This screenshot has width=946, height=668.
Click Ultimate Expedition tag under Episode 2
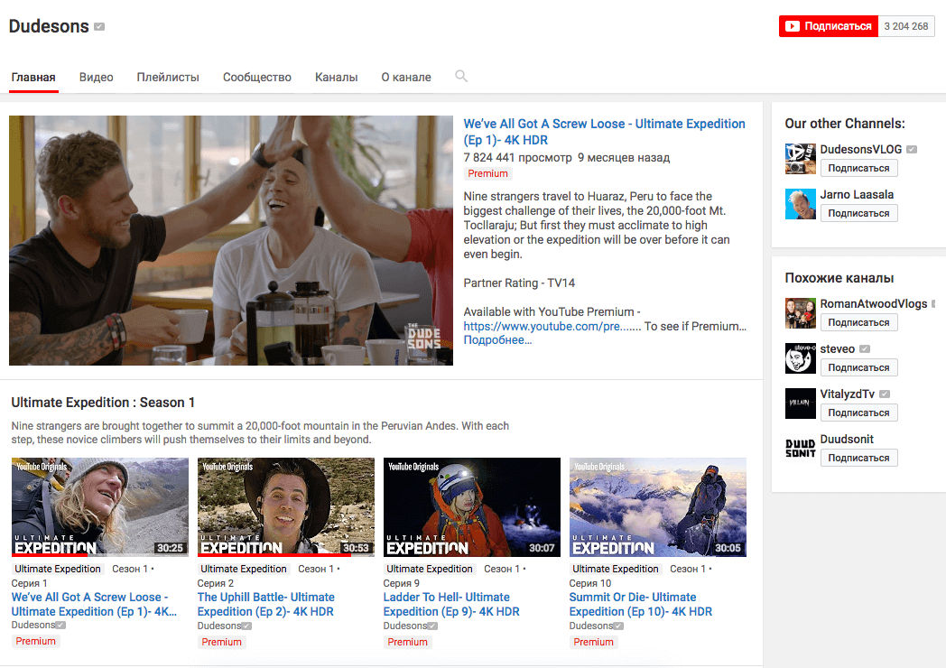(243, 569)
